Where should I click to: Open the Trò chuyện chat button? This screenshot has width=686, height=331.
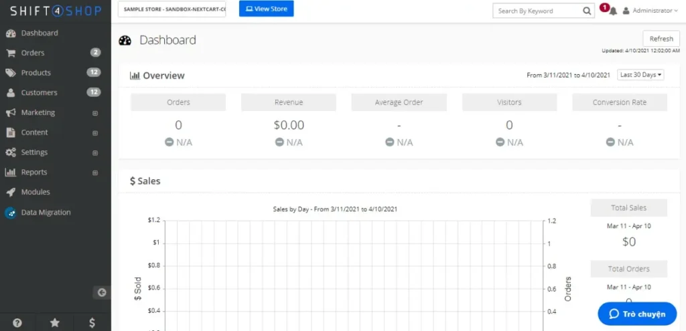pyautogui.click(x=637, y=314)
